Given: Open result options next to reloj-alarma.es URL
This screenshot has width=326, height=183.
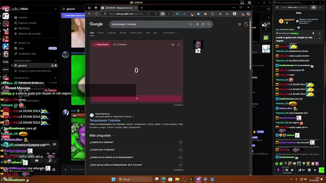Looking at the screenshot, I should [x=134, y=117].
